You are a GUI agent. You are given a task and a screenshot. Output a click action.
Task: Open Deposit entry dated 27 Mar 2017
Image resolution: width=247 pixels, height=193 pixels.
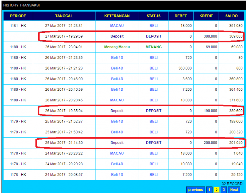[x=117, y=36]
